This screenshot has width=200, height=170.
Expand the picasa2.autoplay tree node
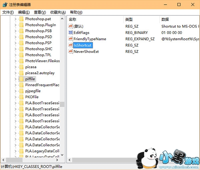tap(15, 73)
